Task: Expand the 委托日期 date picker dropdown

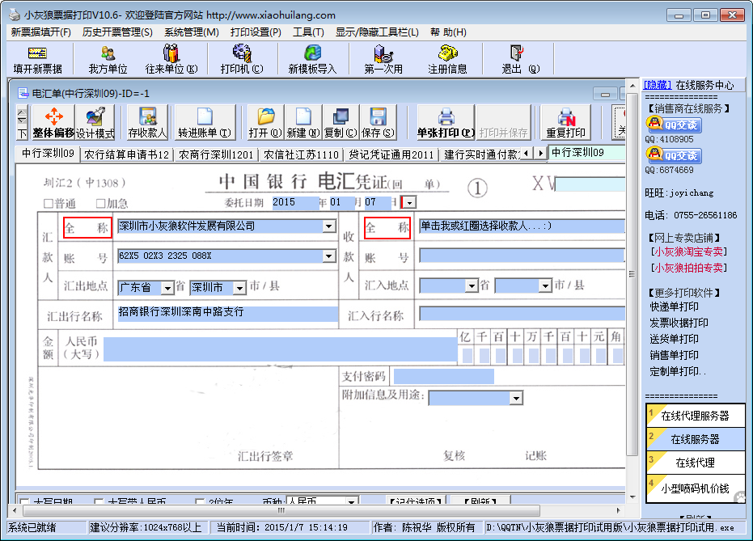Action: point(408,202)
